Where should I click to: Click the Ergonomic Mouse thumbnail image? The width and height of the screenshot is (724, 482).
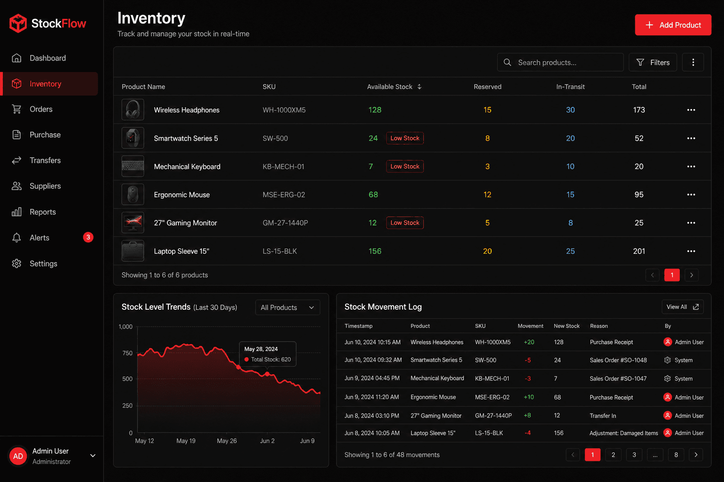(x=133, y=194)
